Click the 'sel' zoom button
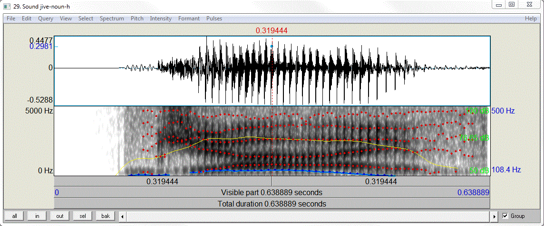The height and width of the screenshot is (226, 544). click(x=83, y=216)
